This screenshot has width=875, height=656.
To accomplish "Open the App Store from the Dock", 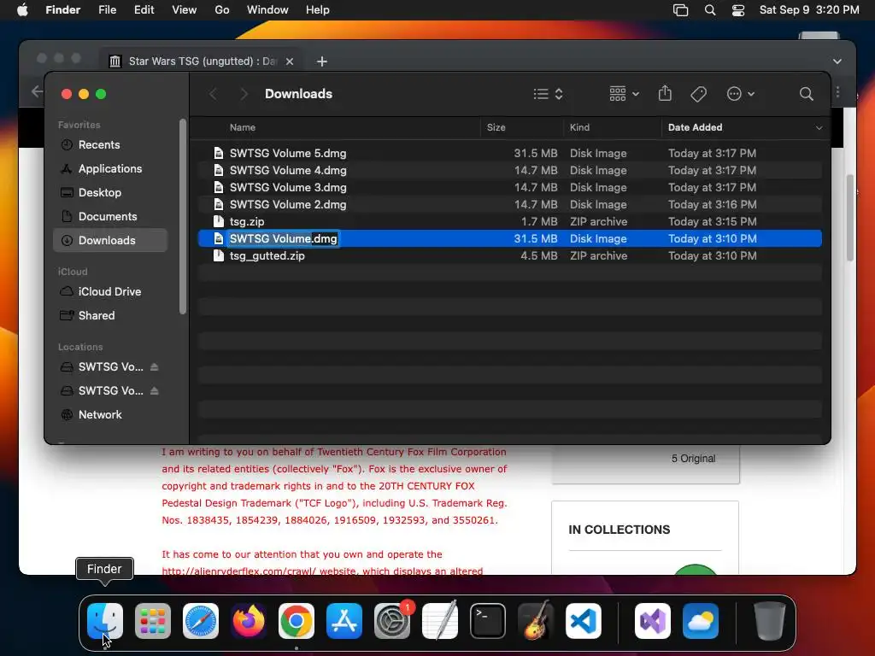I will [x=344, y=621].
